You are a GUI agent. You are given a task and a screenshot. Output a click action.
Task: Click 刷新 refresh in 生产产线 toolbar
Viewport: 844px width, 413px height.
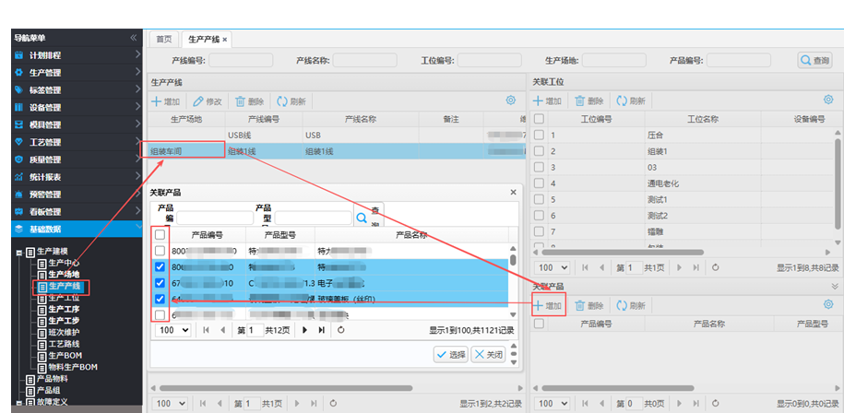click(291, 101)
